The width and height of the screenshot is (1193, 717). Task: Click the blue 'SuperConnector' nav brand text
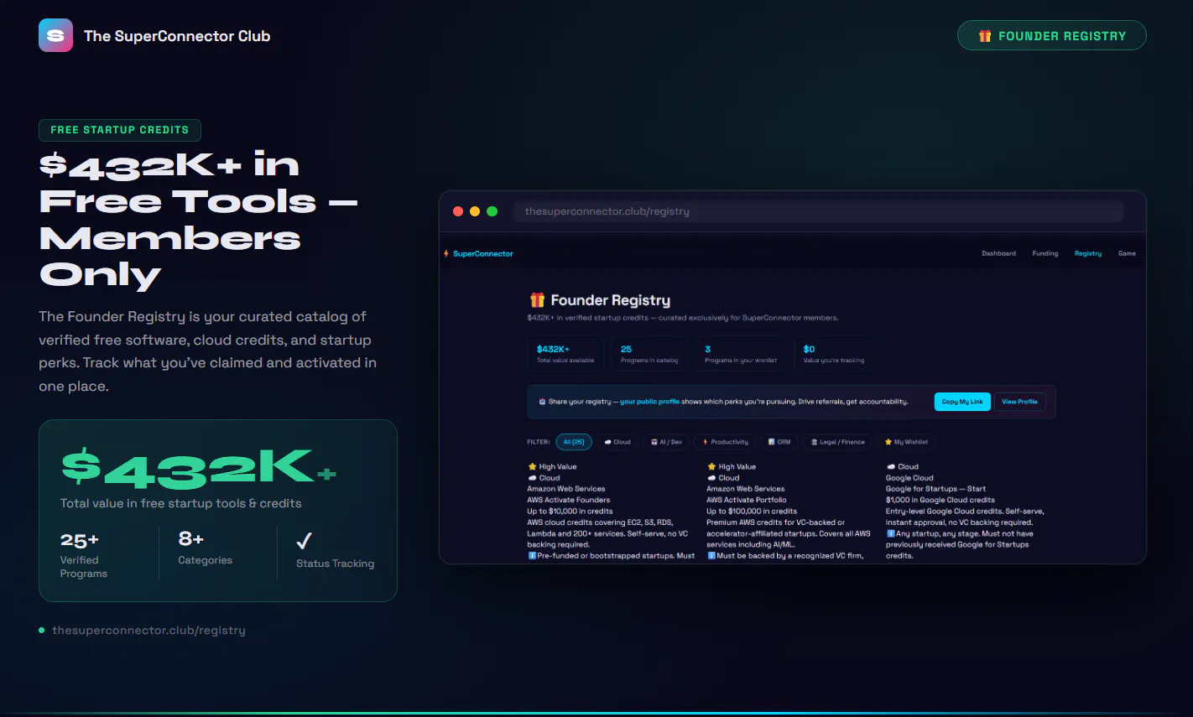pos(483,253)
